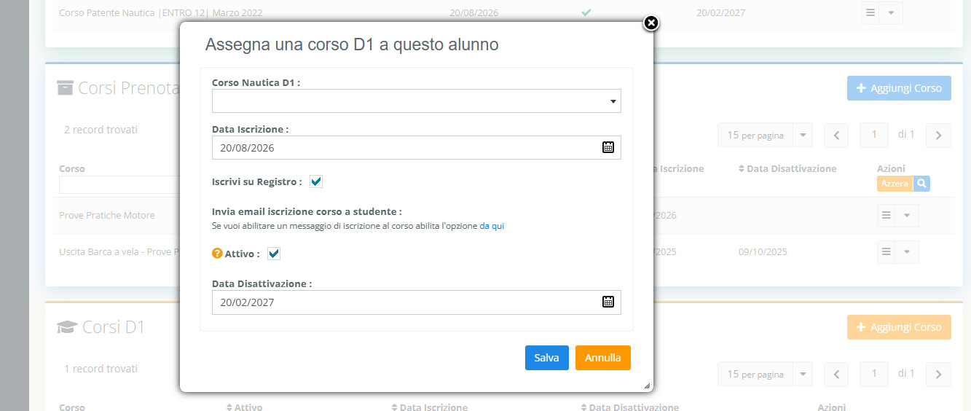
Task: Go to next page in Corsi Prenotati
Action: [x=938, y=136]
